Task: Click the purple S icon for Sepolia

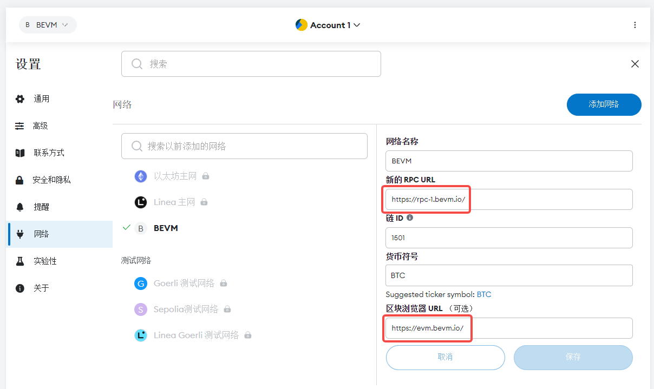Action: pos(141,309)
